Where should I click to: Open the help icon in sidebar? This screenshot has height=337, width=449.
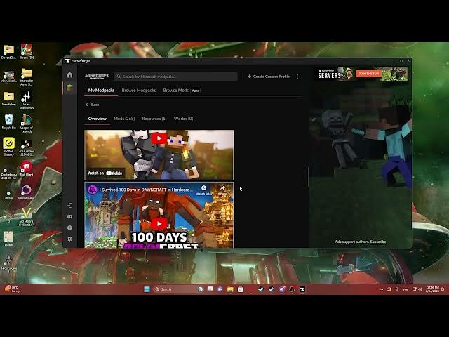pos(69,227)
